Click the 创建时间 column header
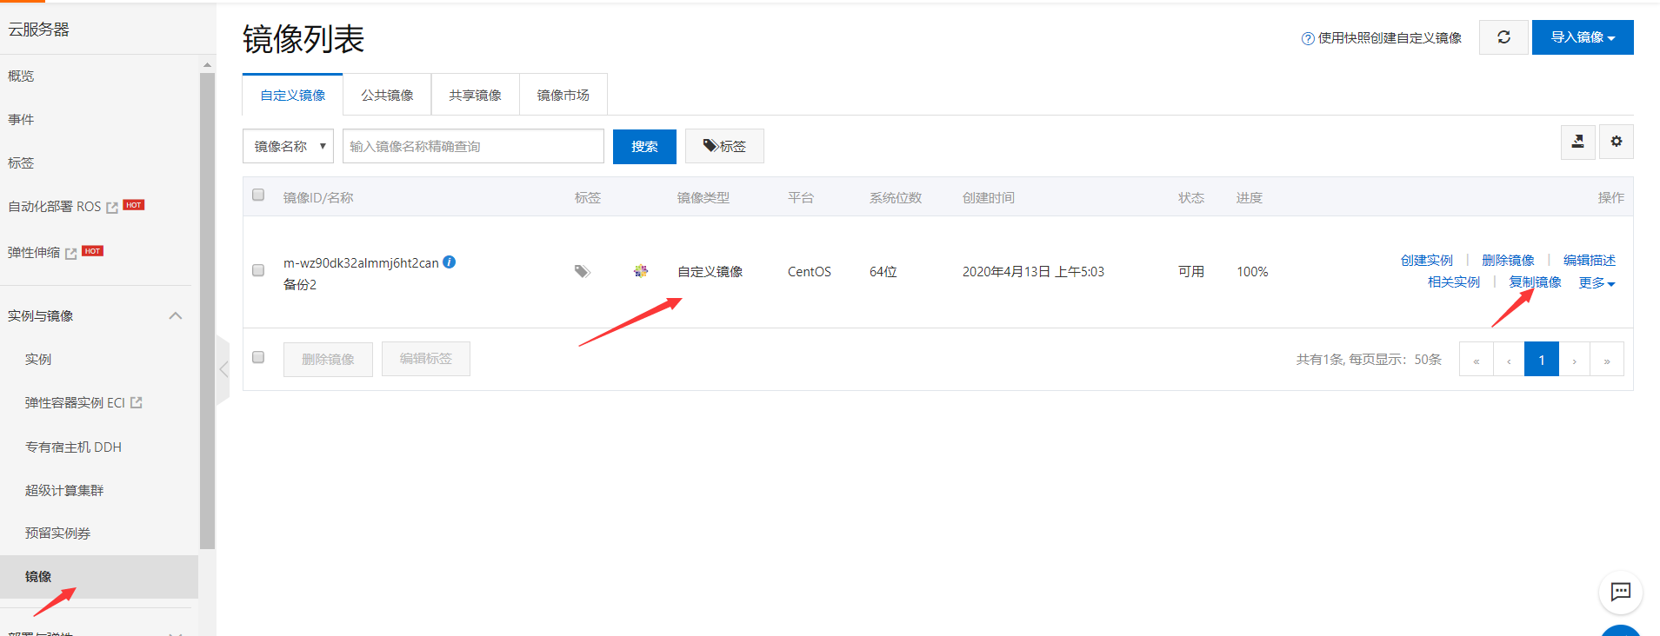This screenshot has height=636, width=1660. click(989, 197)
